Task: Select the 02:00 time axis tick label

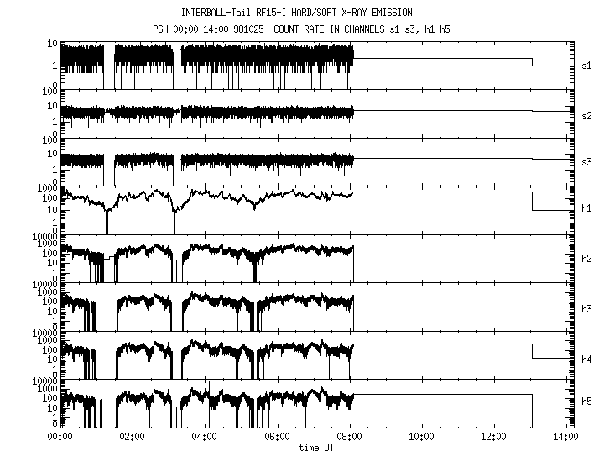Action: (132, 437)
